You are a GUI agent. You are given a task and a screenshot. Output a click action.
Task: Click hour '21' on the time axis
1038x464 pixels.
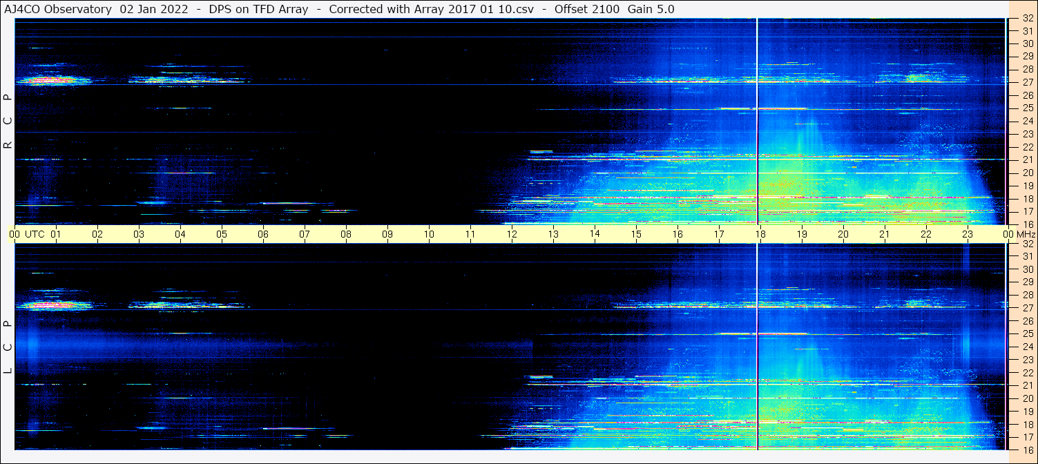885,234
